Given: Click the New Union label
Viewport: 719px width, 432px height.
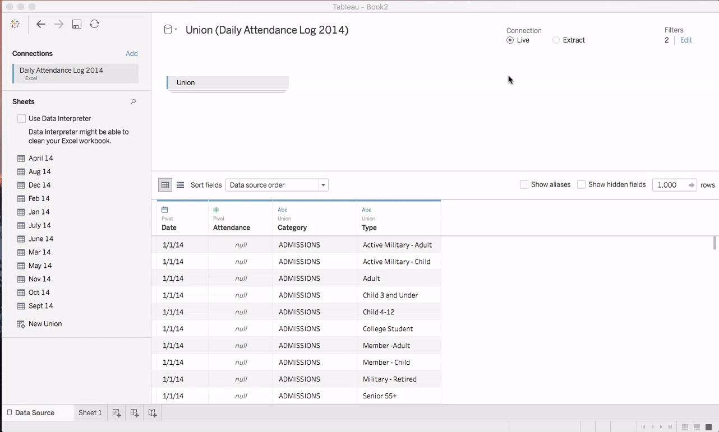Looking at the screenshot, I should [45, 324].
